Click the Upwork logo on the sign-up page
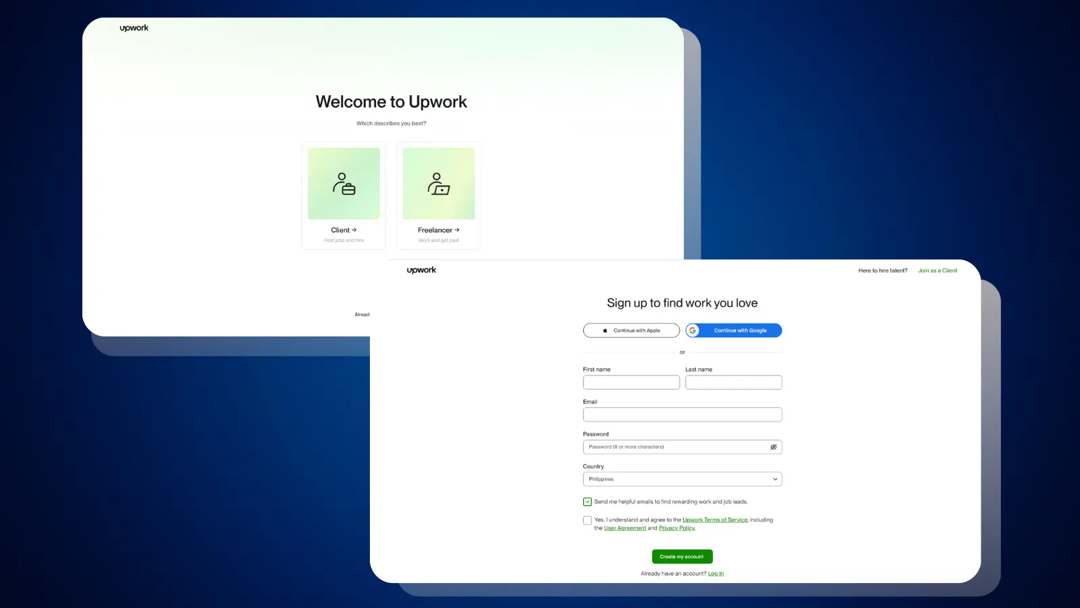The image size is (1080, 608). click(x=421, y=270)
